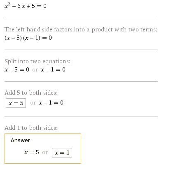
Task: Click the "Add 1 to both sides:" instruction
Action: [31, 128]
